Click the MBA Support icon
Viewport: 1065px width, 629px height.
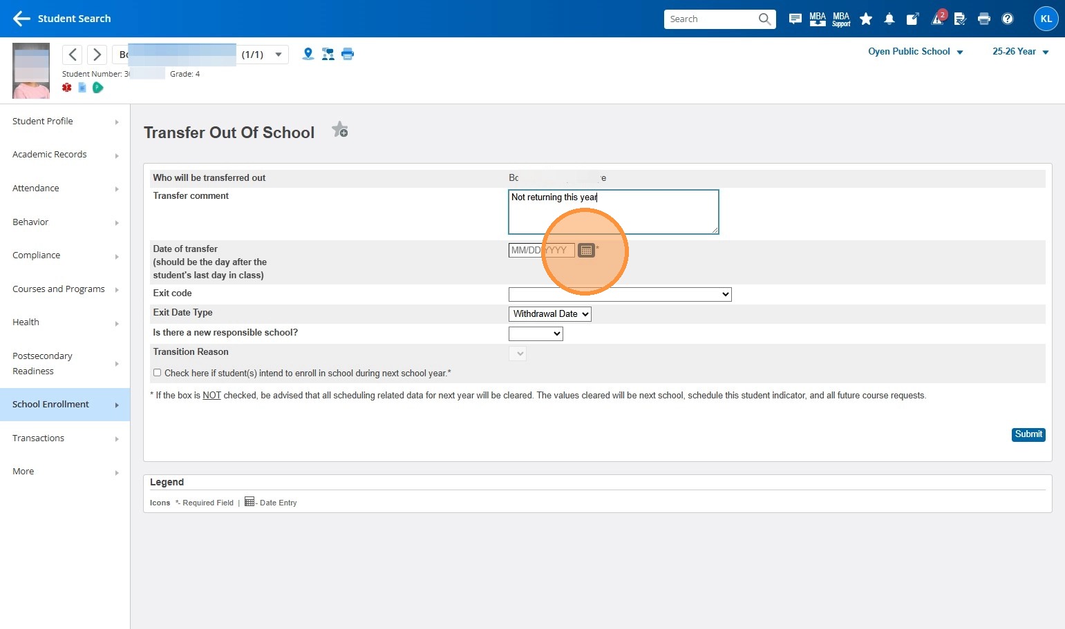pyautogui.click(x=841, y=19)
